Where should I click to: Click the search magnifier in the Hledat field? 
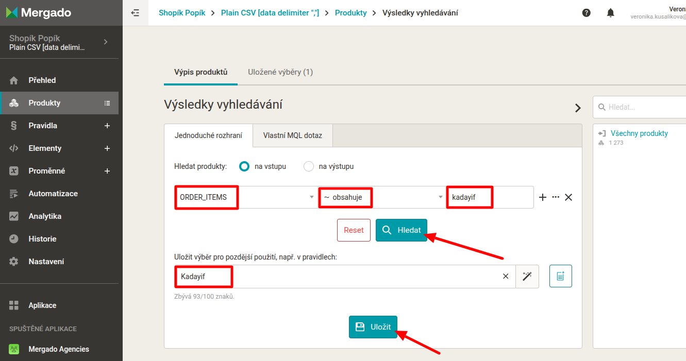(601, 108)
